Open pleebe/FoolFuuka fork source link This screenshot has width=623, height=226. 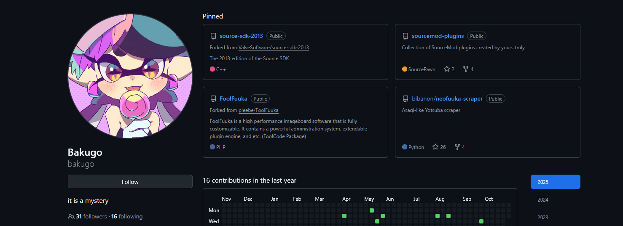click(x=258, y=110)
